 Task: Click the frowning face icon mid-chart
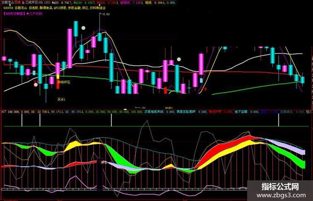point(179,59)
